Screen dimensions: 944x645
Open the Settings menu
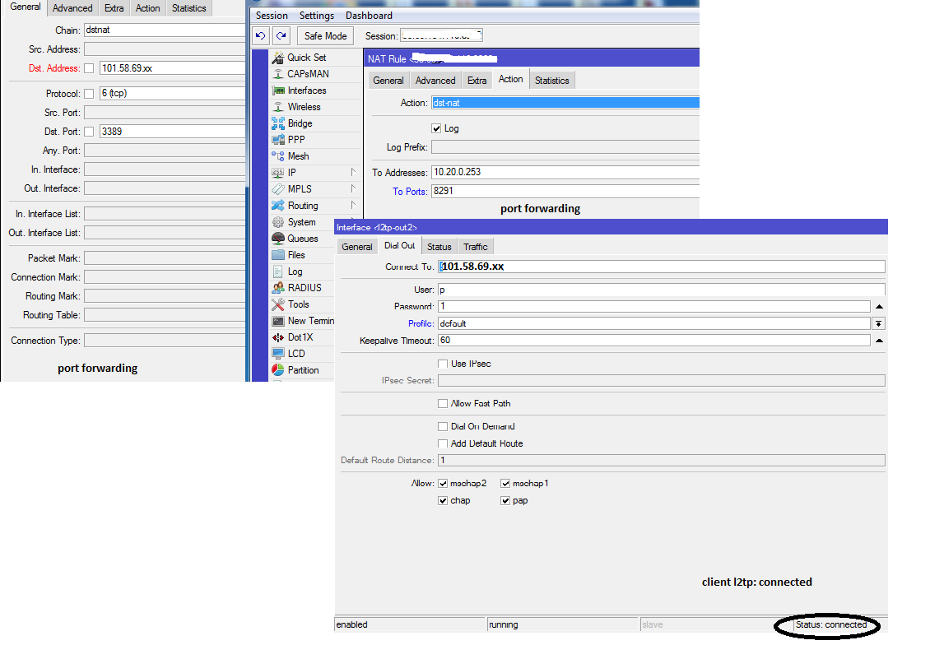click(x=317, y=16)
